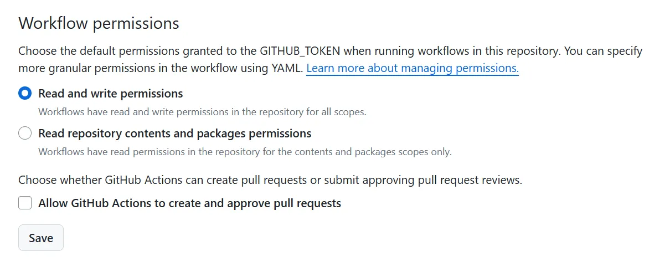
Task: Click the GITHUB_TOKEN word in the description
Action: point(300,51)
